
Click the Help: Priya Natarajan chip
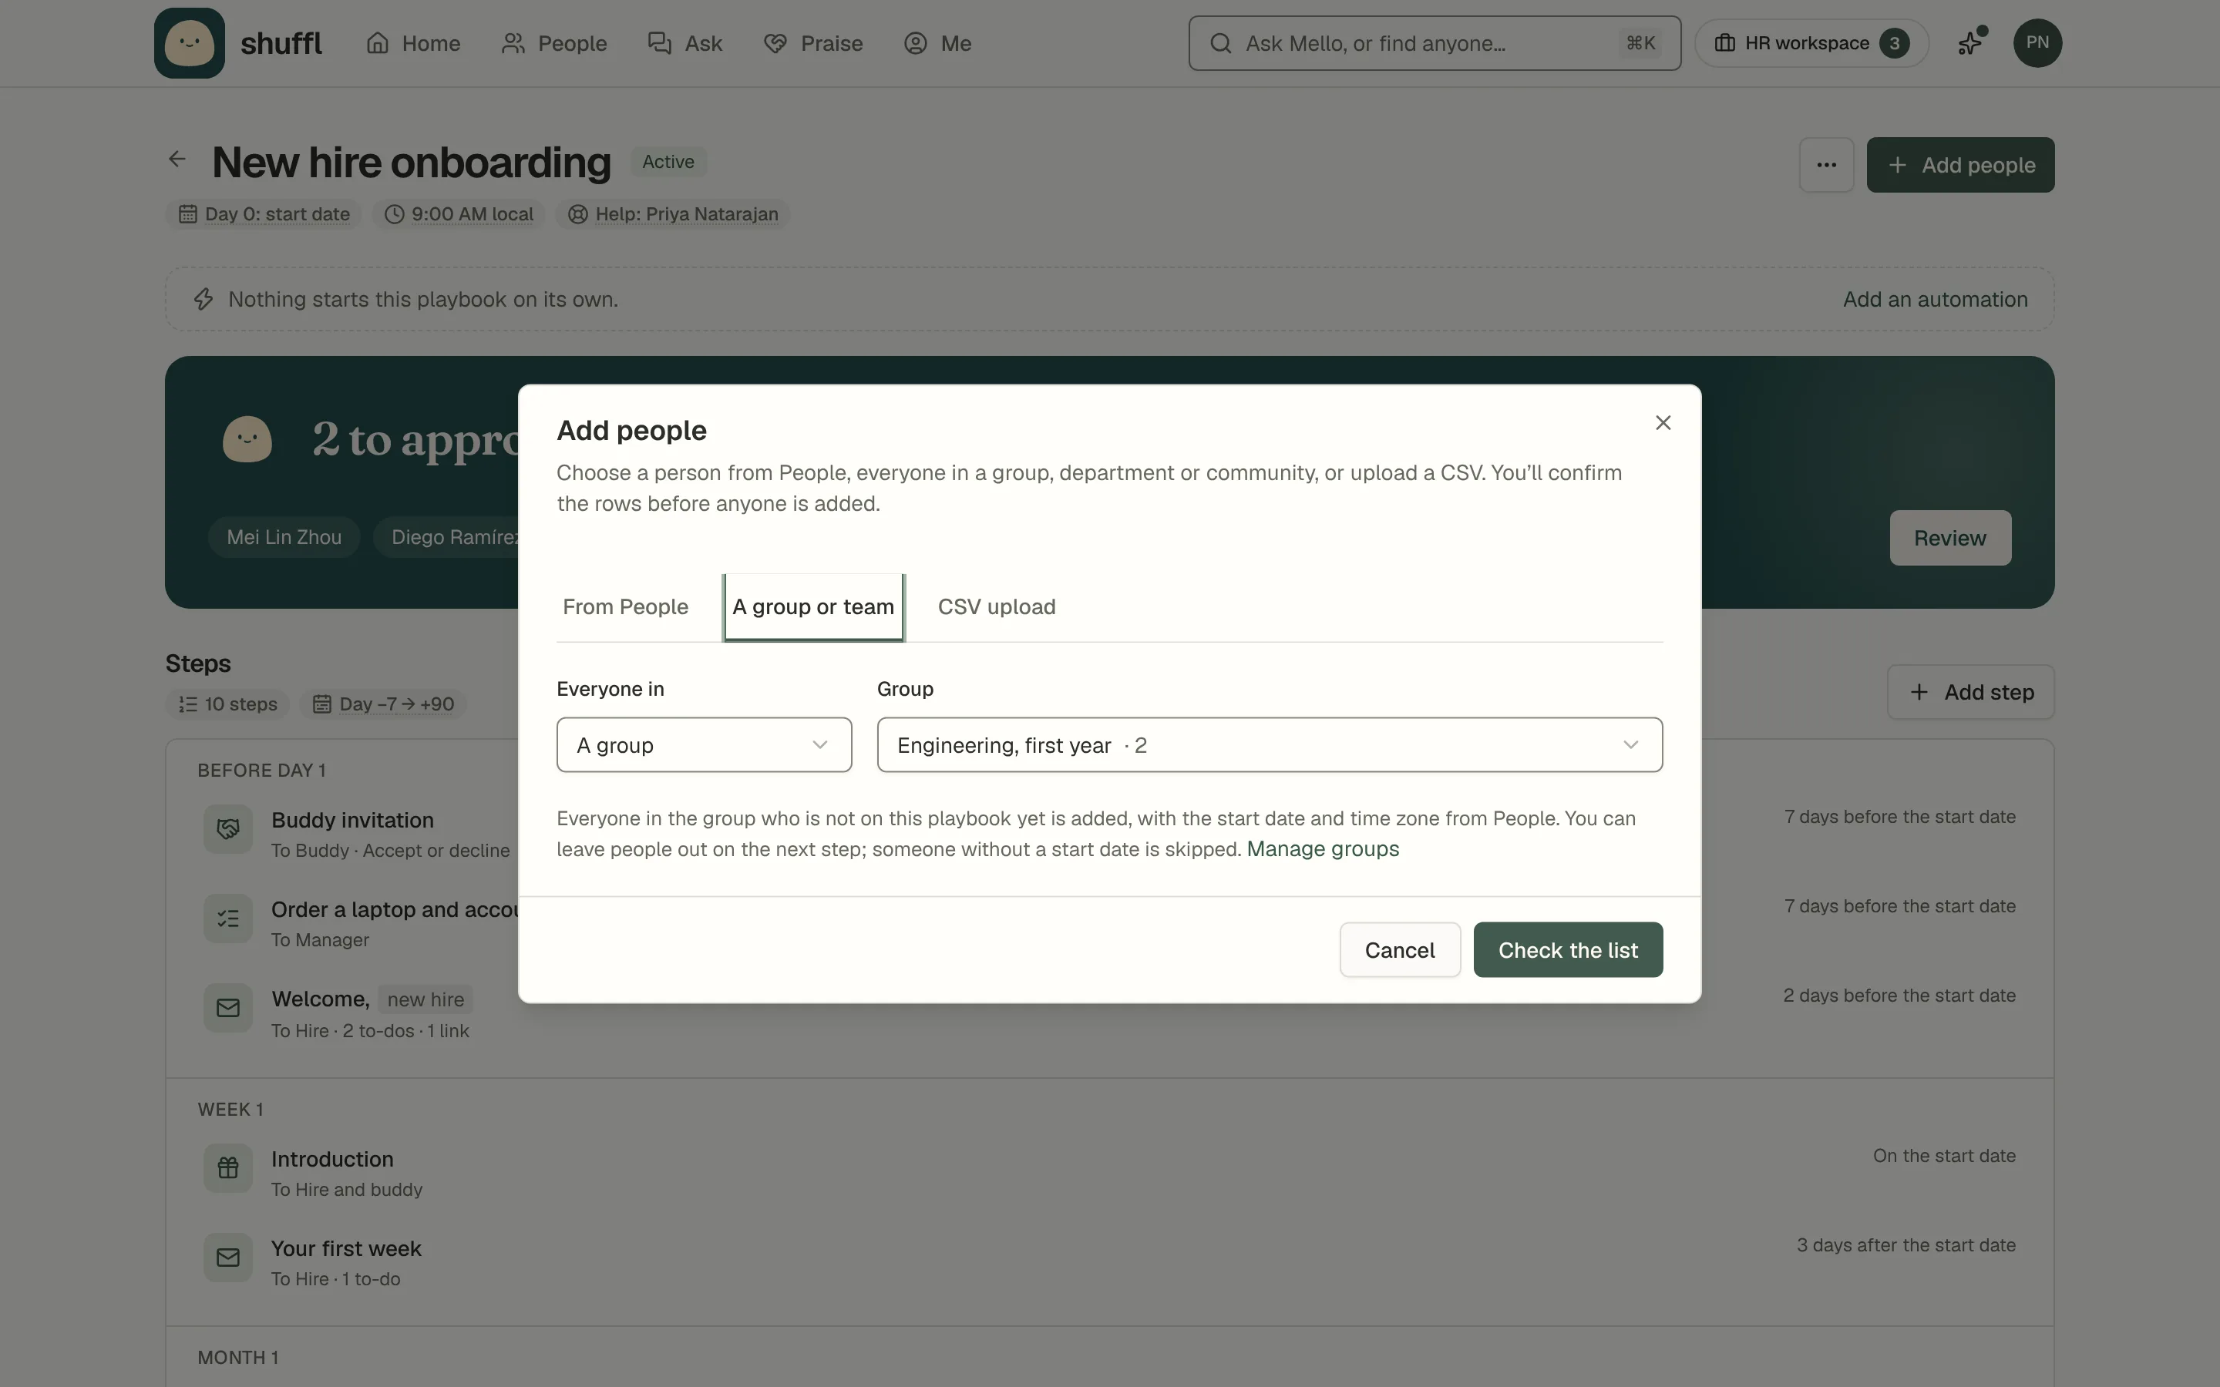coord(672,213)
